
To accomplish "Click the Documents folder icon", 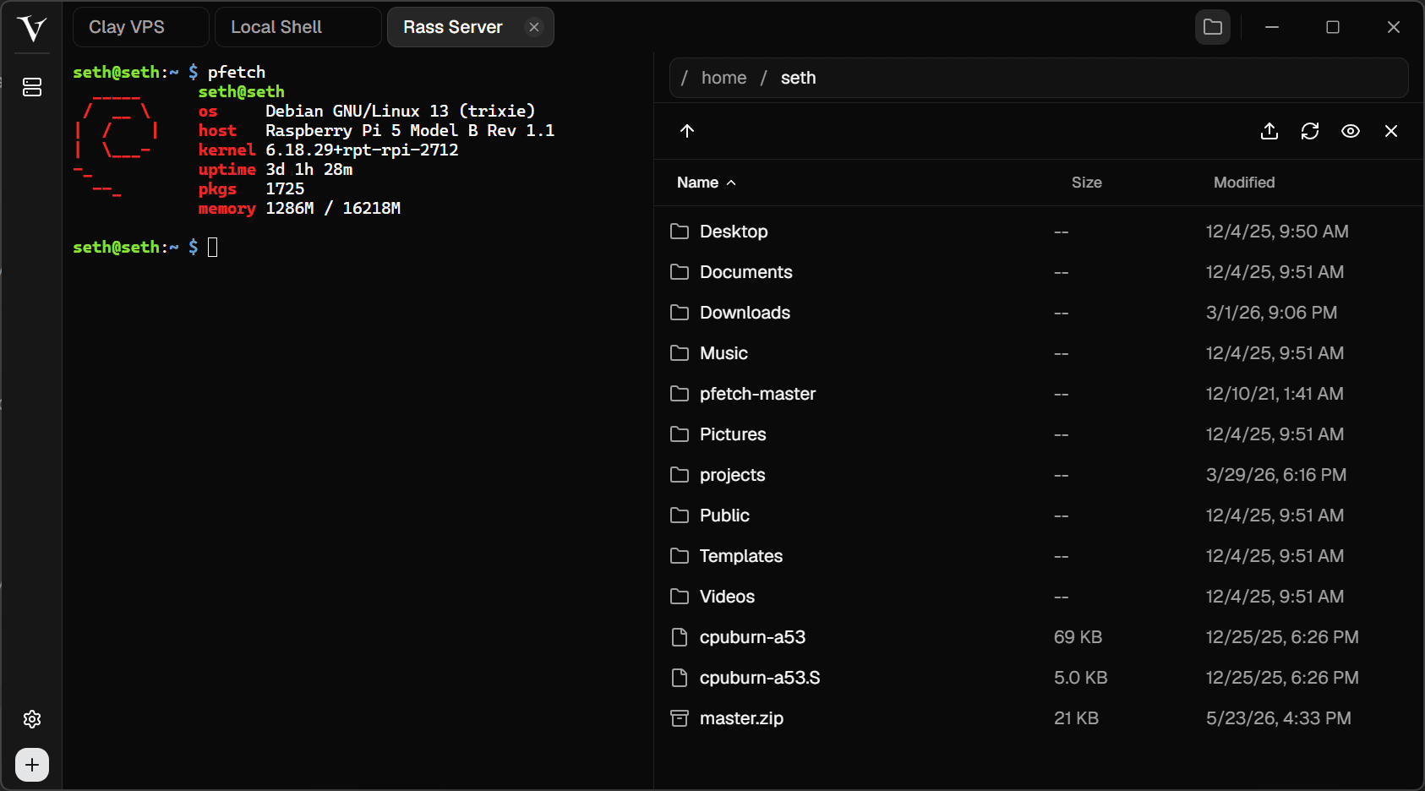I will [x=680, y=272].
